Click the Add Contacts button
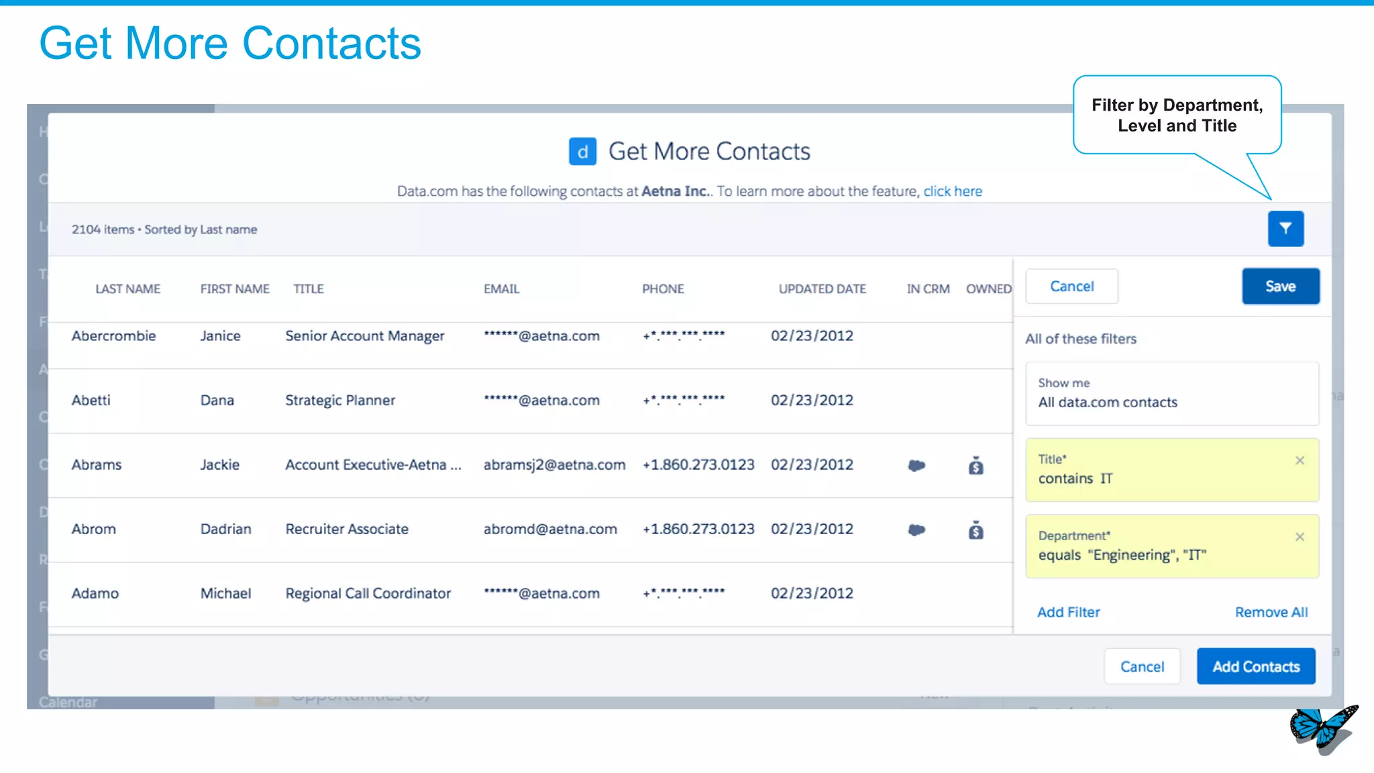 (1256, 666)
